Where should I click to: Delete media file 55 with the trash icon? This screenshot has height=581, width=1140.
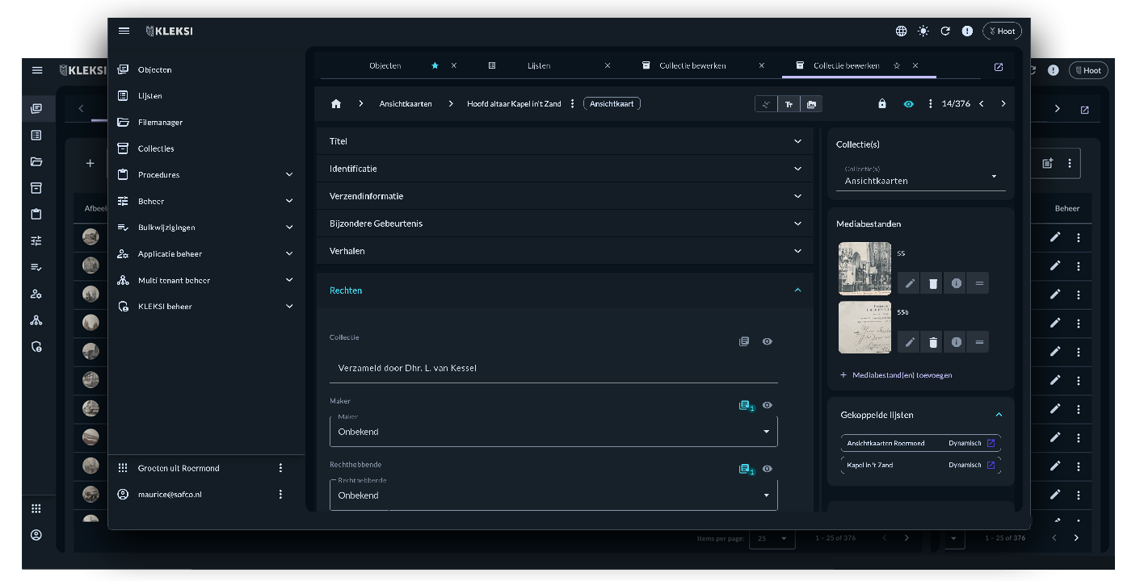933,283
